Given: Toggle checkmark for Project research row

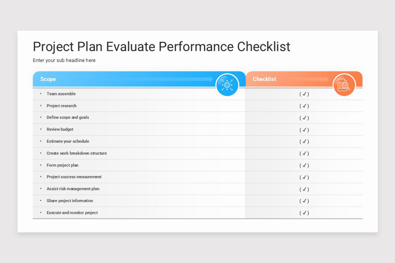Looking at the screenshot, I should 304,106.
